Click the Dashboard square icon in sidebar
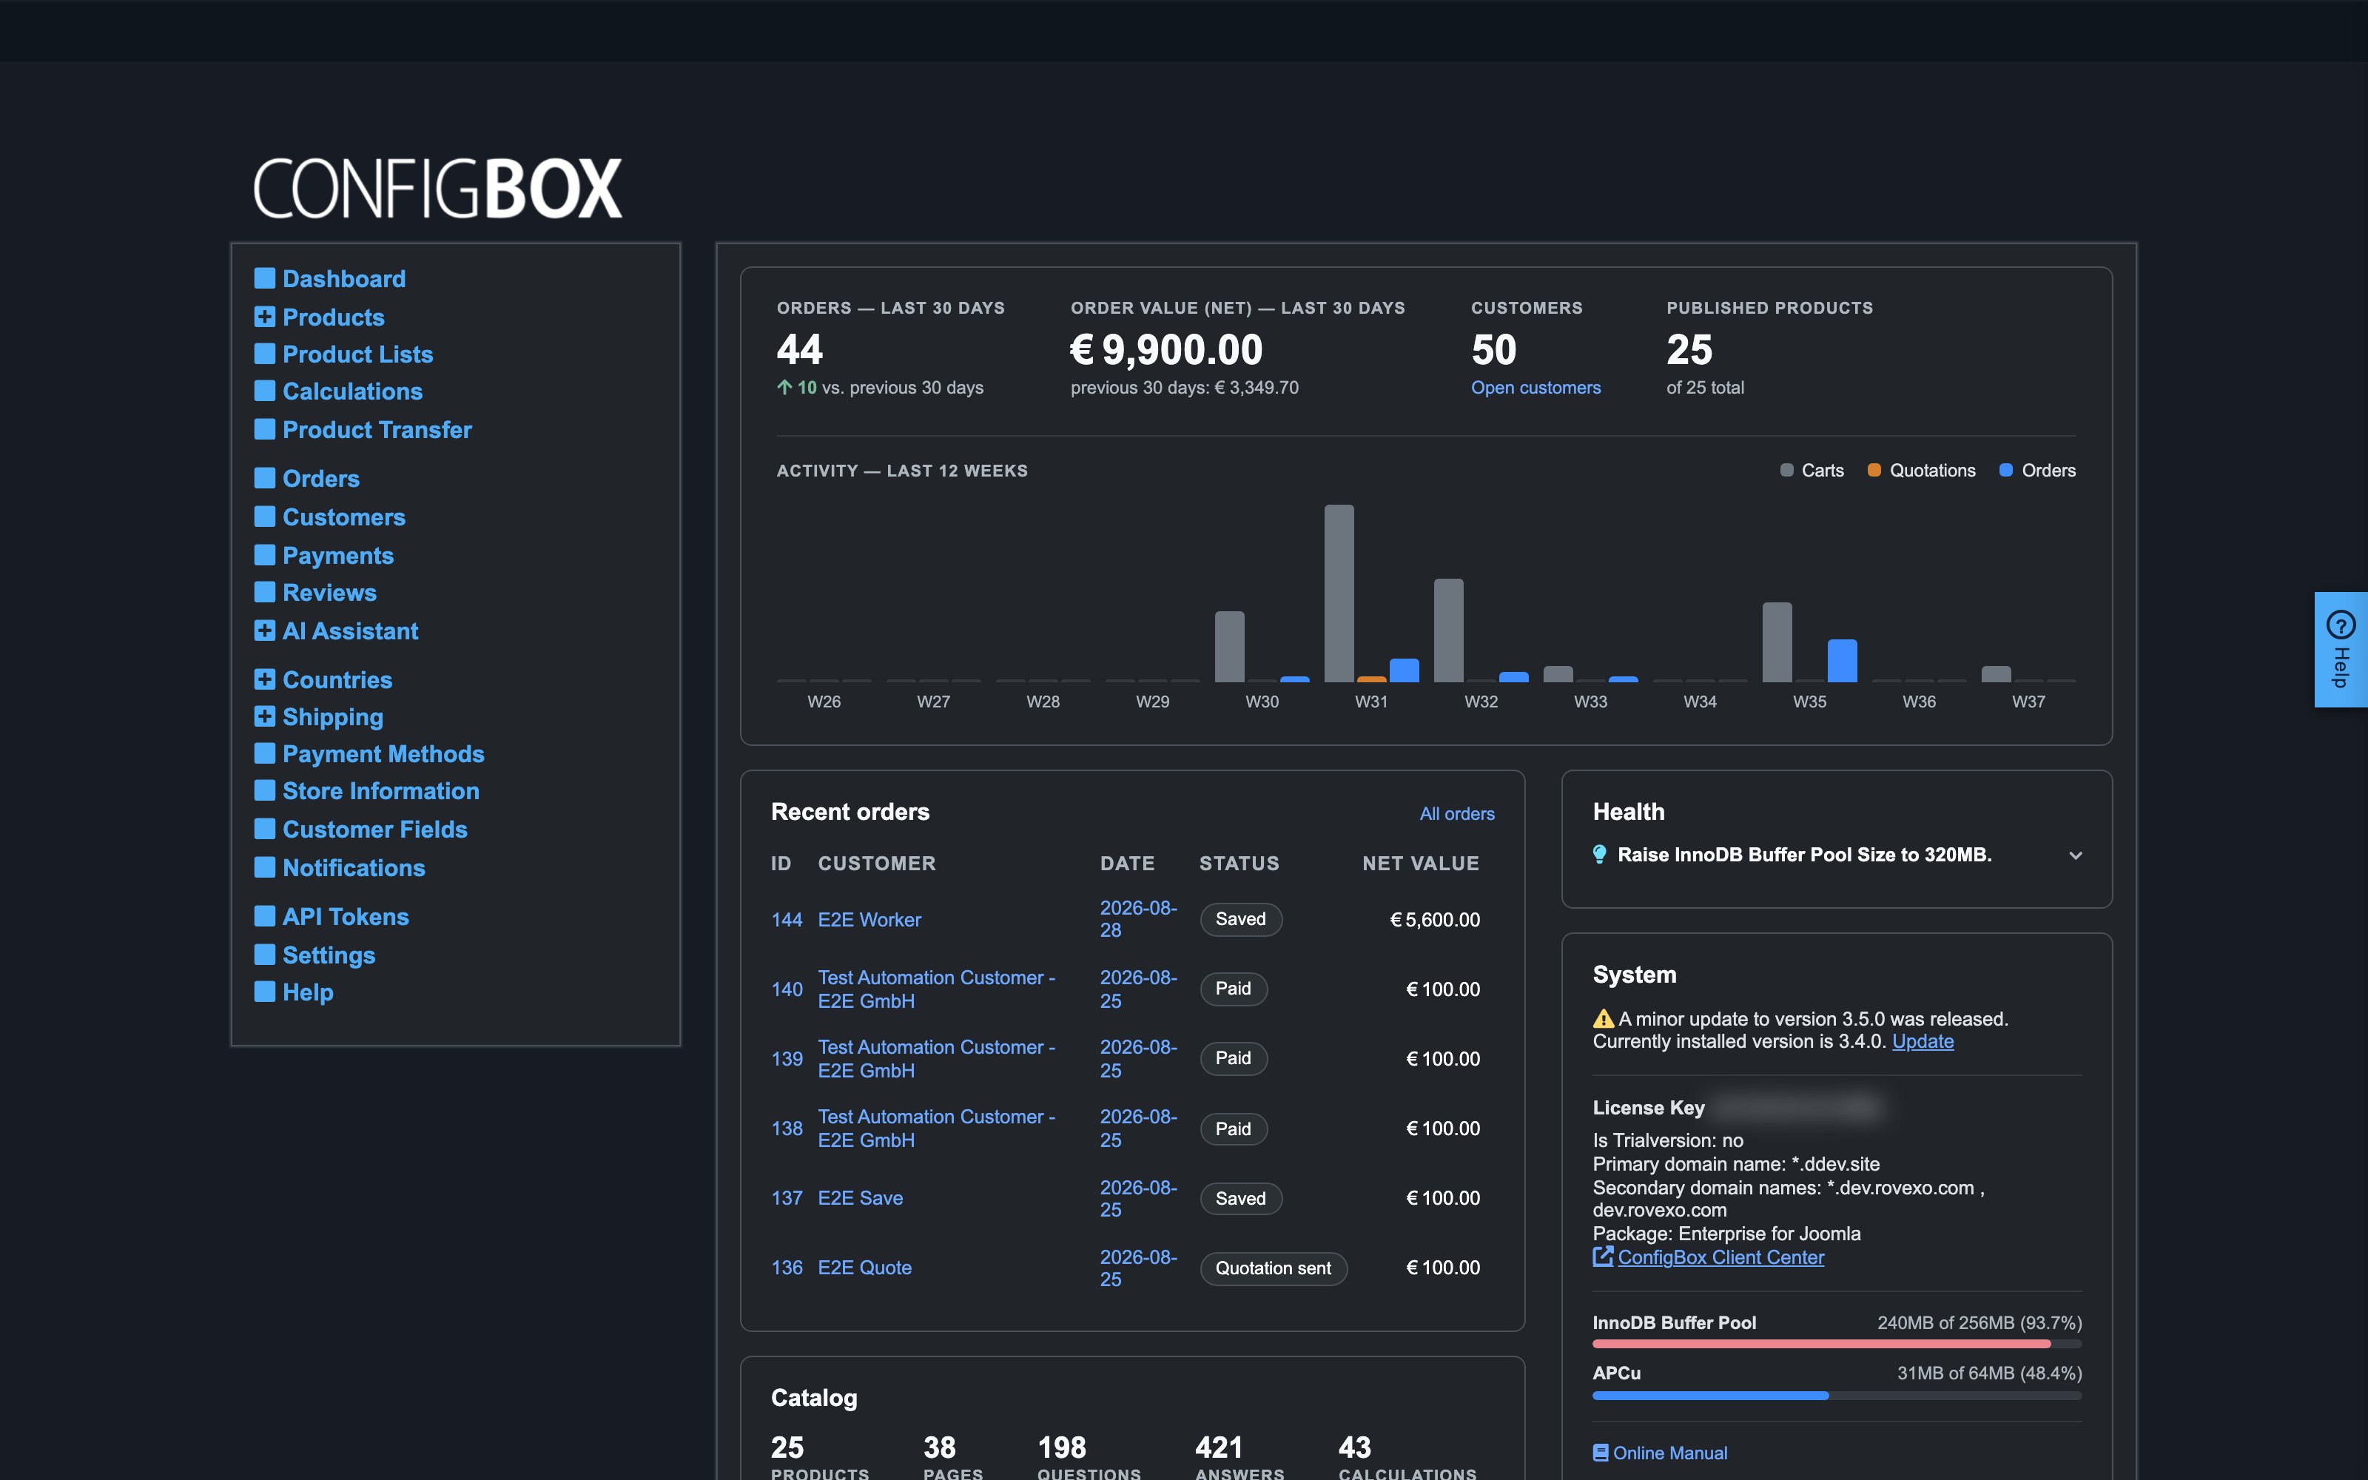Image resolution: width=2368 pixels, height=1480 pixels. point(264,278)
